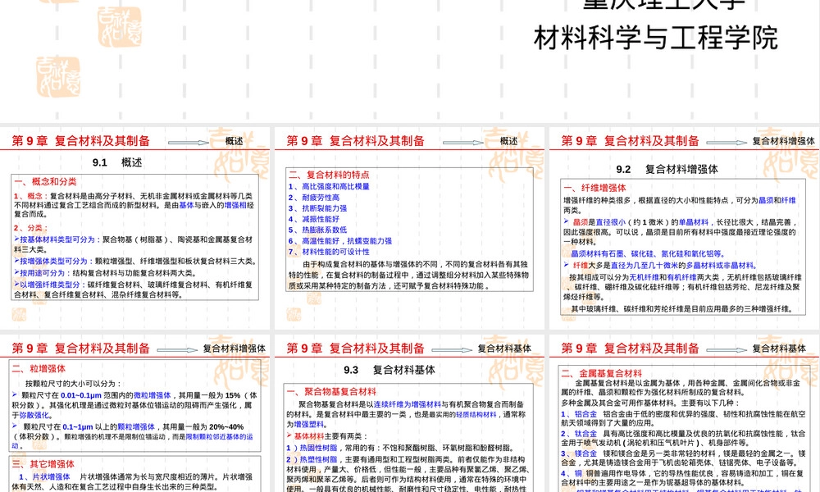This screenshot has width=820, height=492.
Task: Select the slide about 二、金属基复合材料
Action: (x=685, y=413)
